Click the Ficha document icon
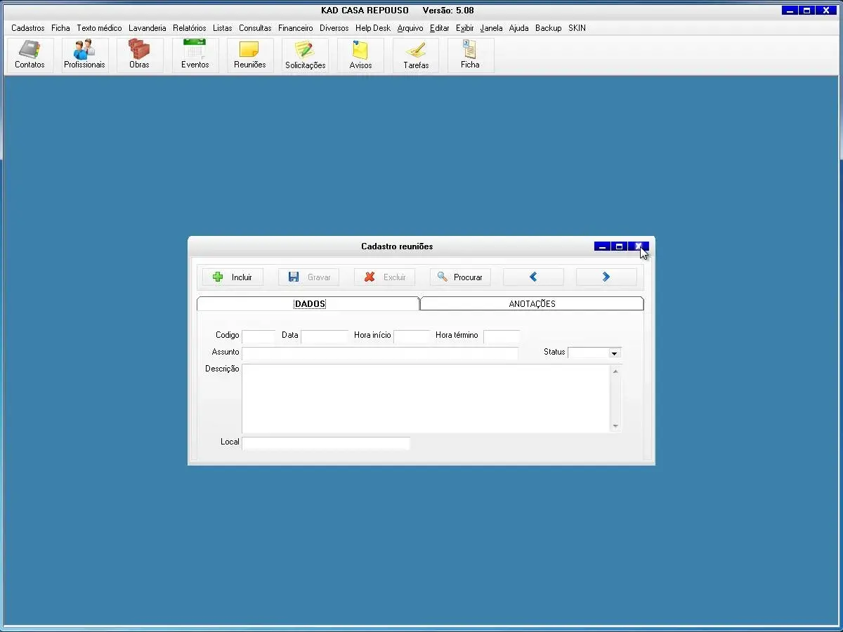Viewport: 843px width, 632px height. pyautogui.click(x=470, y=55)
